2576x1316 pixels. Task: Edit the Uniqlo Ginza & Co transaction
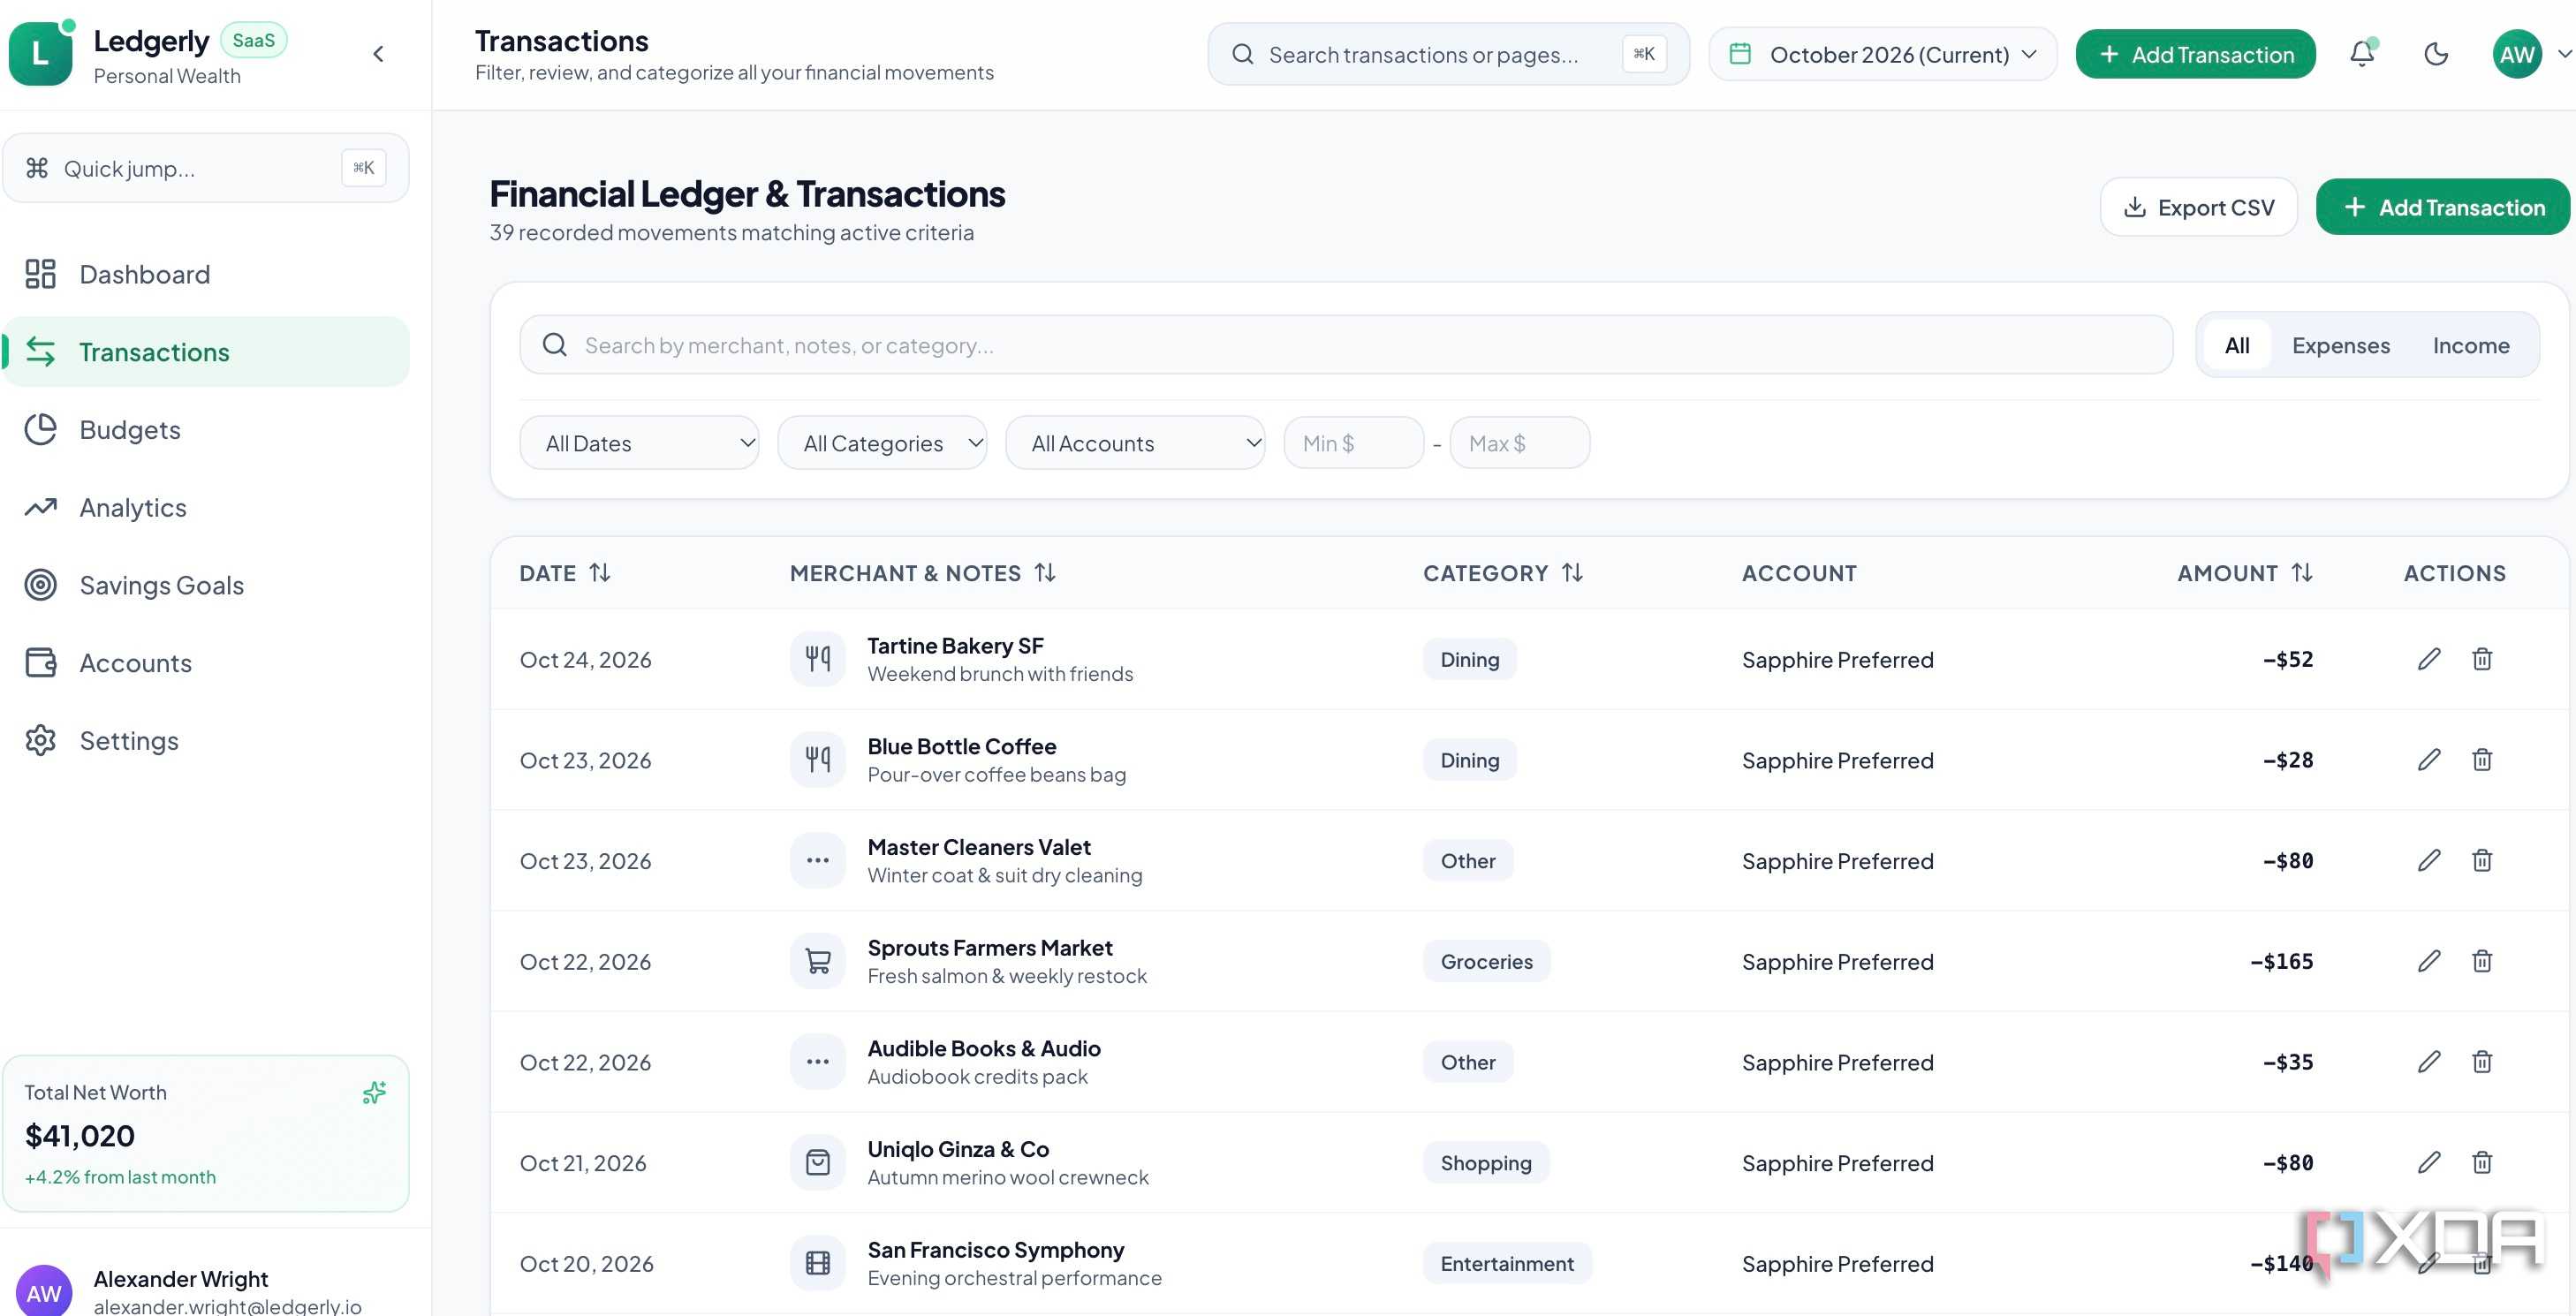2429,1163
